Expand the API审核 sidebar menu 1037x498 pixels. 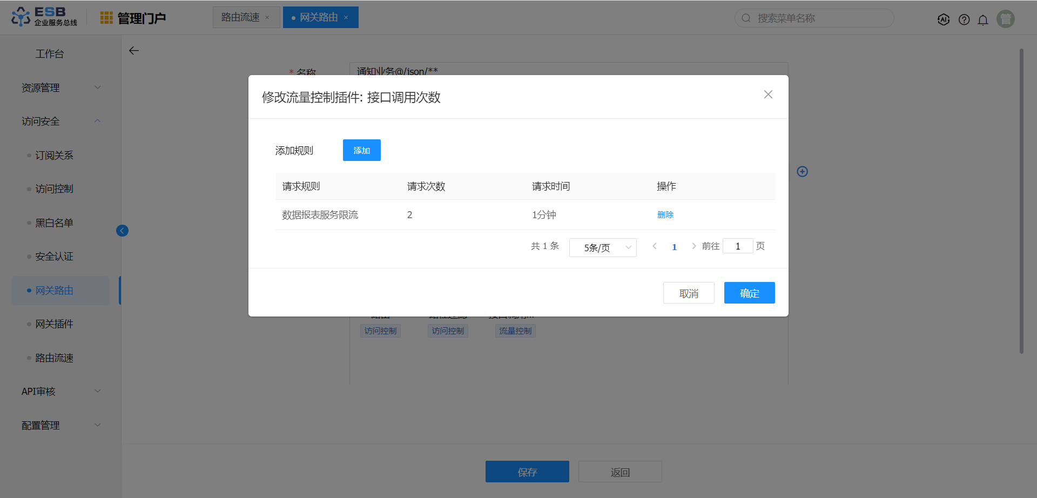pyautogui.click(x=60, y=392)
